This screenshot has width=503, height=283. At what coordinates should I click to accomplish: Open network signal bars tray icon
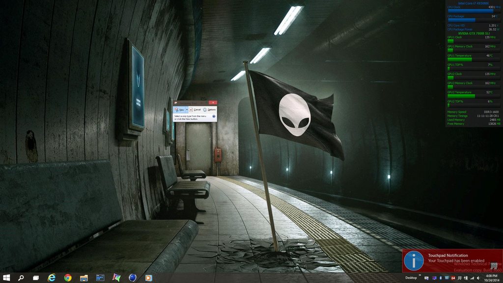coord(472,278)
